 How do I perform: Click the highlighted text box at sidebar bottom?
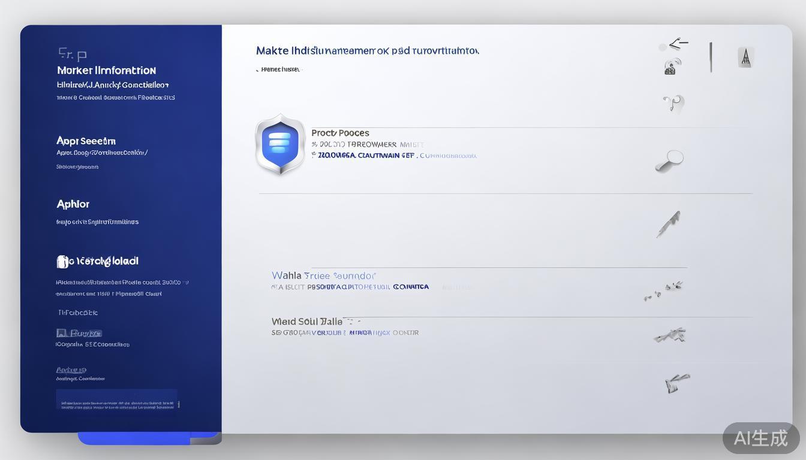click(x=117, y=400)
